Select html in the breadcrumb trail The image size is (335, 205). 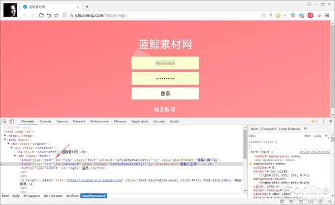click(x=6, y=196)
